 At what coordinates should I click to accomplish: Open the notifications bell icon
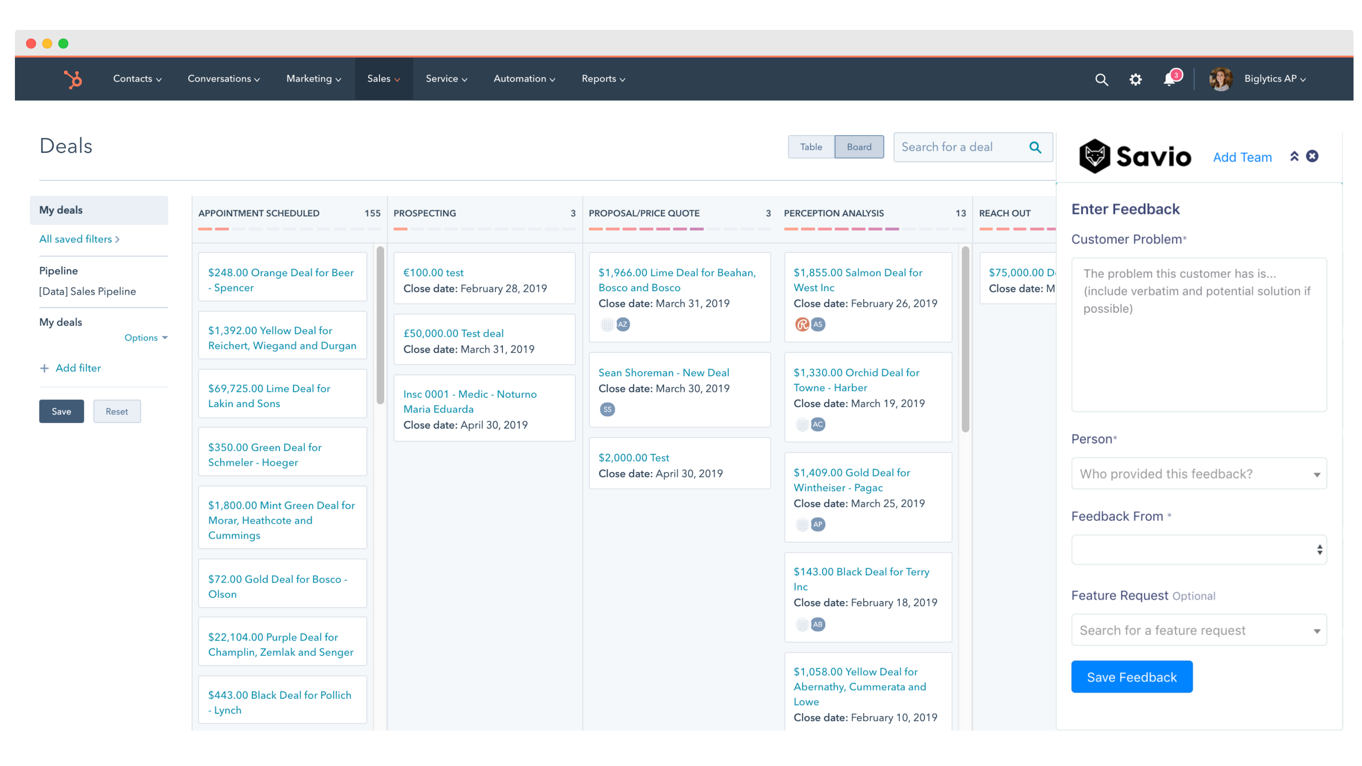pyautogui.click(x=1170, y=79)
